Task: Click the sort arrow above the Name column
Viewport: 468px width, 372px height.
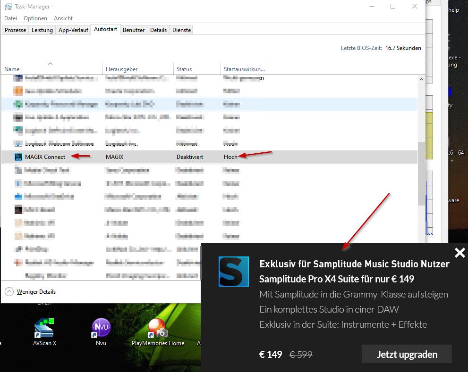Action: pyautogui.click(x=51, y=64)
